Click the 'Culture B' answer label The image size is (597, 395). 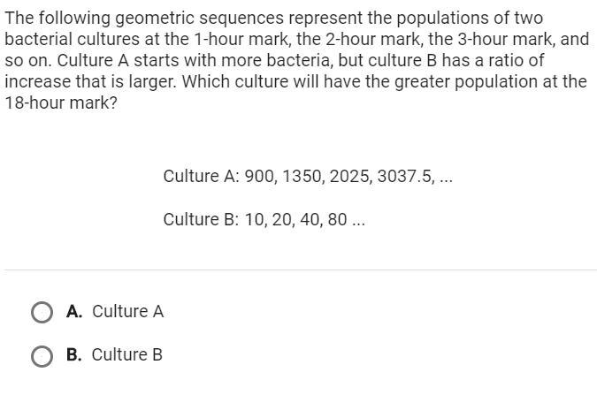(x=126, y=355)
